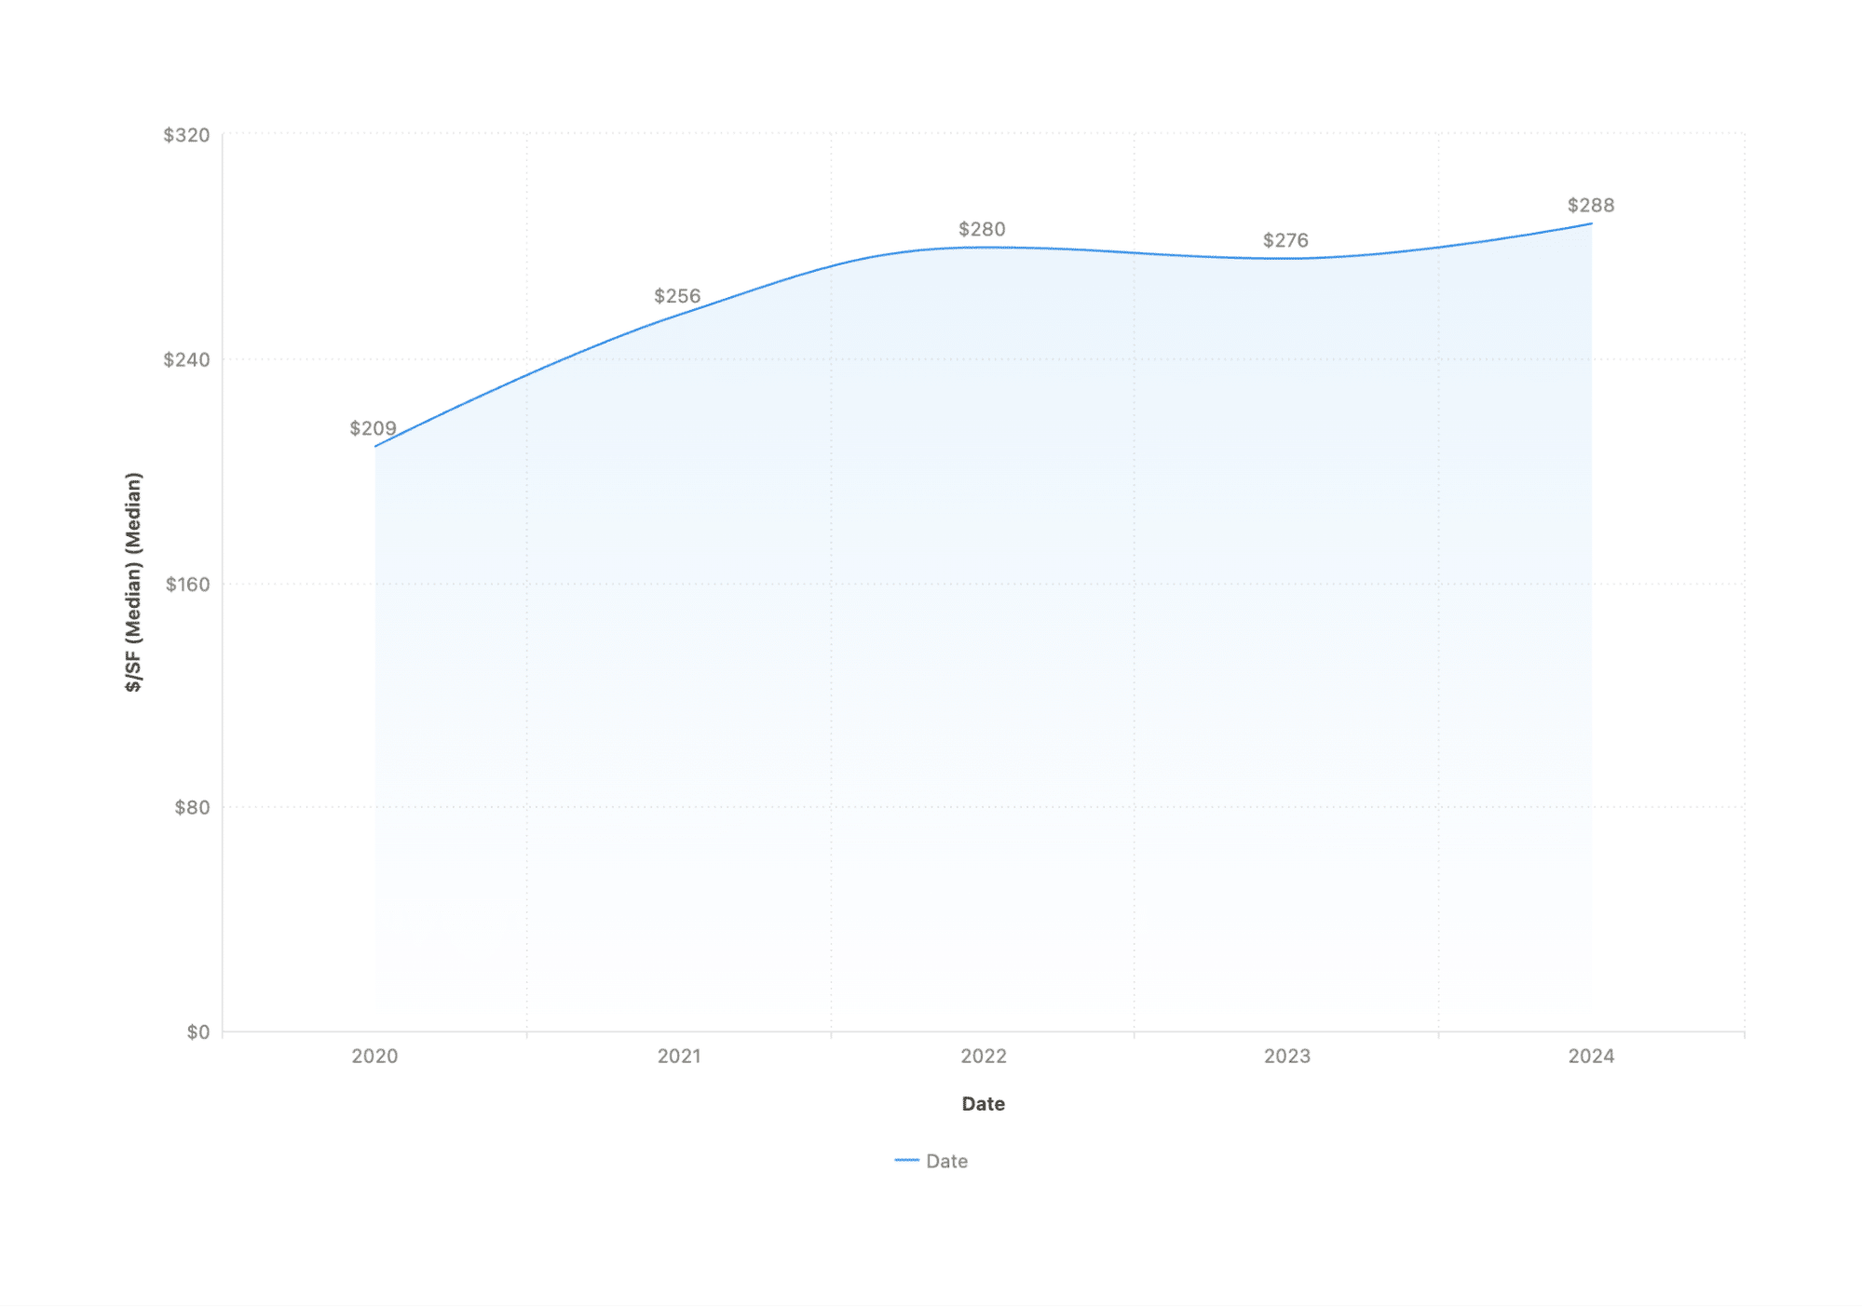Click the $80 y-axis tick label

[192, 807]
